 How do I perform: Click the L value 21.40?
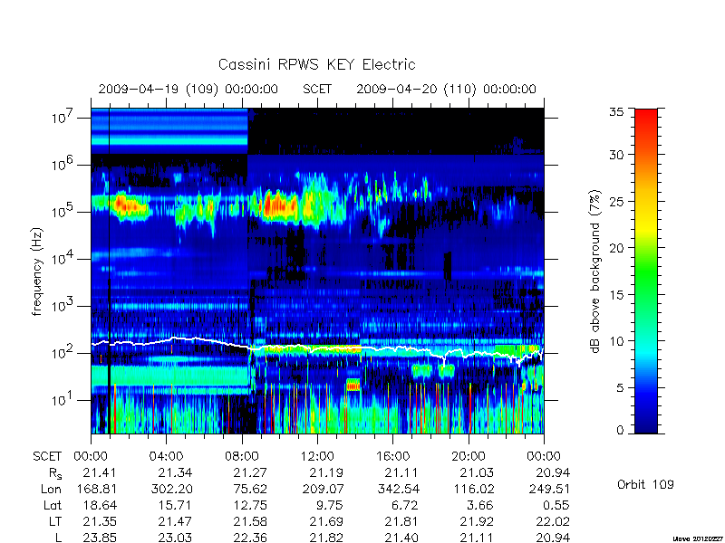click(x=401, y=538)
